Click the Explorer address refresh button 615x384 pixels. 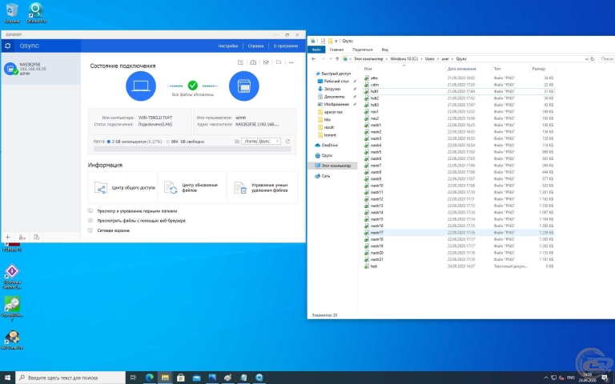(593, 58)
